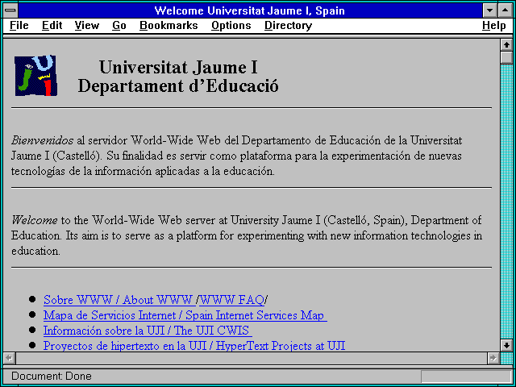This screenshot has width=516, height=387.
Task: Open the Edit menu
Action: coord(52,26)
